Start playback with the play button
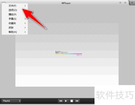The width and height of the screenshot is (135, 105). pos(66,101)
